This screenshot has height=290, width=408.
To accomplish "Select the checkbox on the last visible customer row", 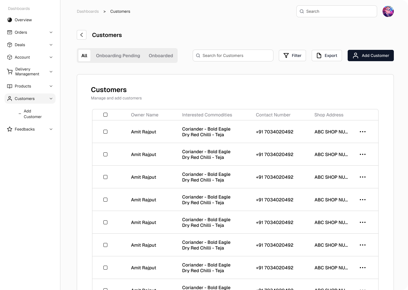I will (x=105, y=289).
